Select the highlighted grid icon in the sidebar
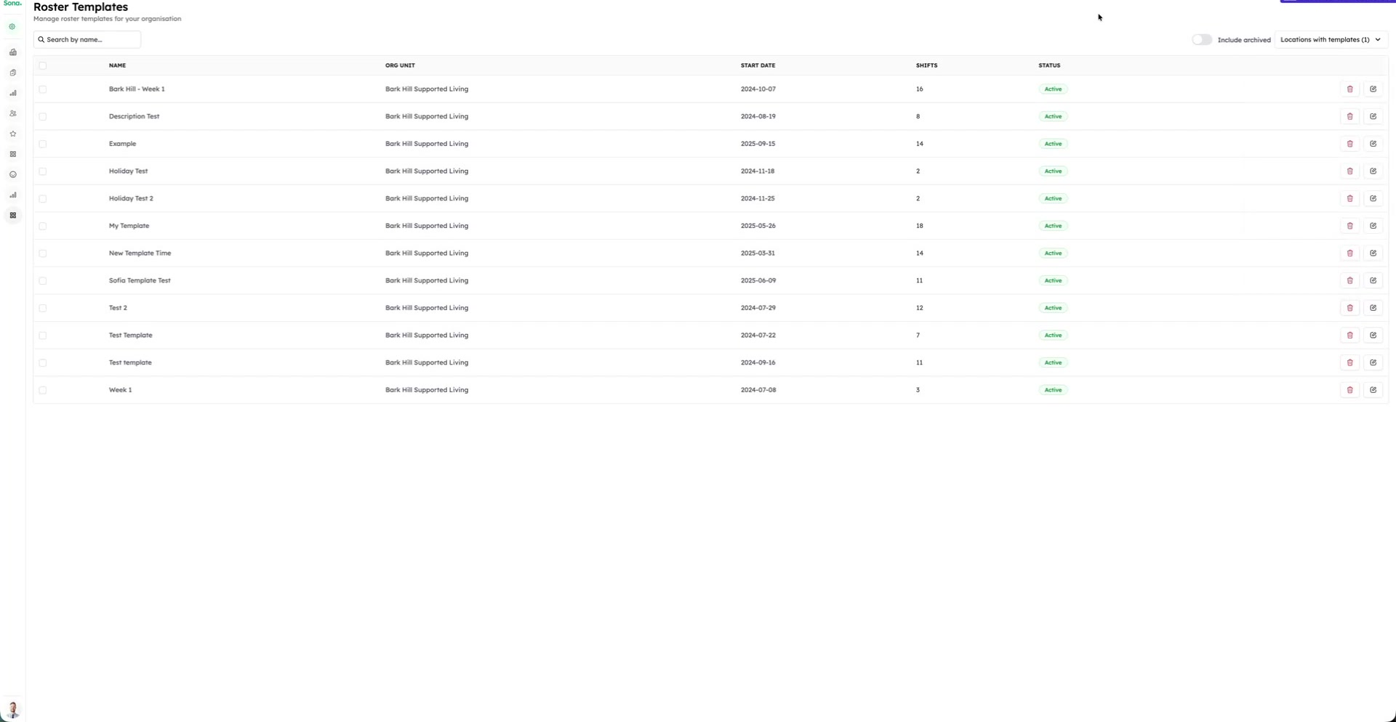 coord(12,215)
